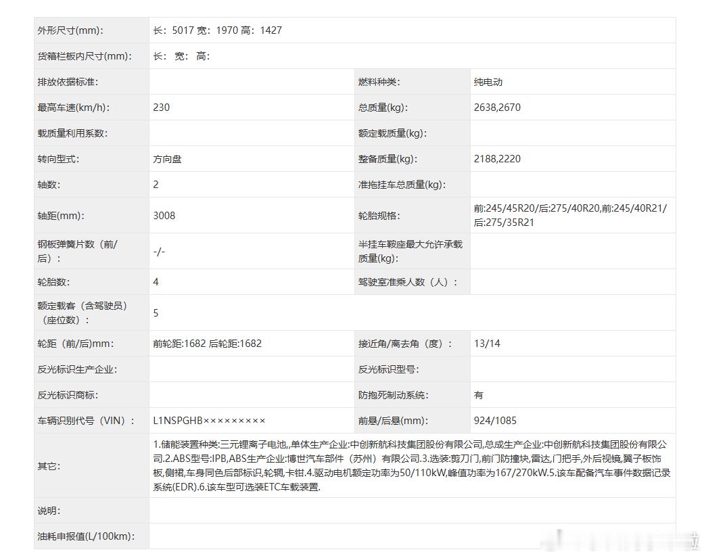The height and width of the screenshot is (558, 706).
Task: Select the -/- spring count value
Action: (x=159, y=252)
